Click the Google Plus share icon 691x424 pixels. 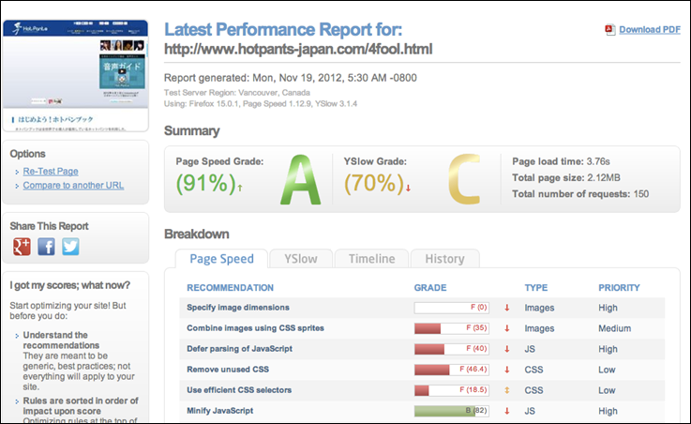(23, 247)
